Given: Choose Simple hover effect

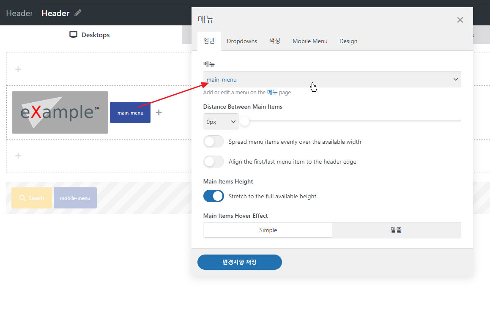Looking at the screenshot, I should (268, 230).
